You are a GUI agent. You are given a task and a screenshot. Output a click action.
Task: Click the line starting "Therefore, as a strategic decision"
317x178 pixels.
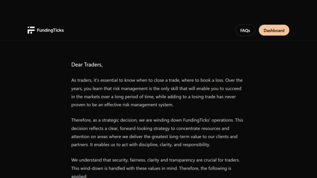(157, 120)
